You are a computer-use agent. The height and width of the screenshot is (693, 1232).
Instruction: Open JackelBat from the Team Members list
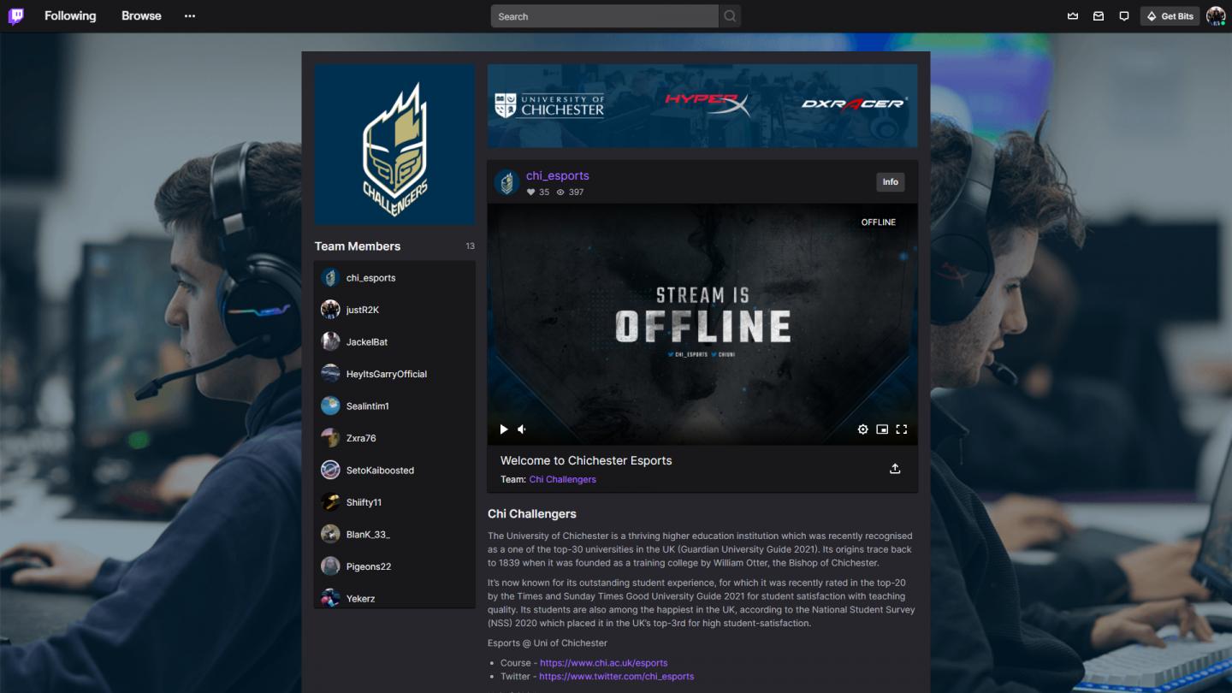click(365, 341)
